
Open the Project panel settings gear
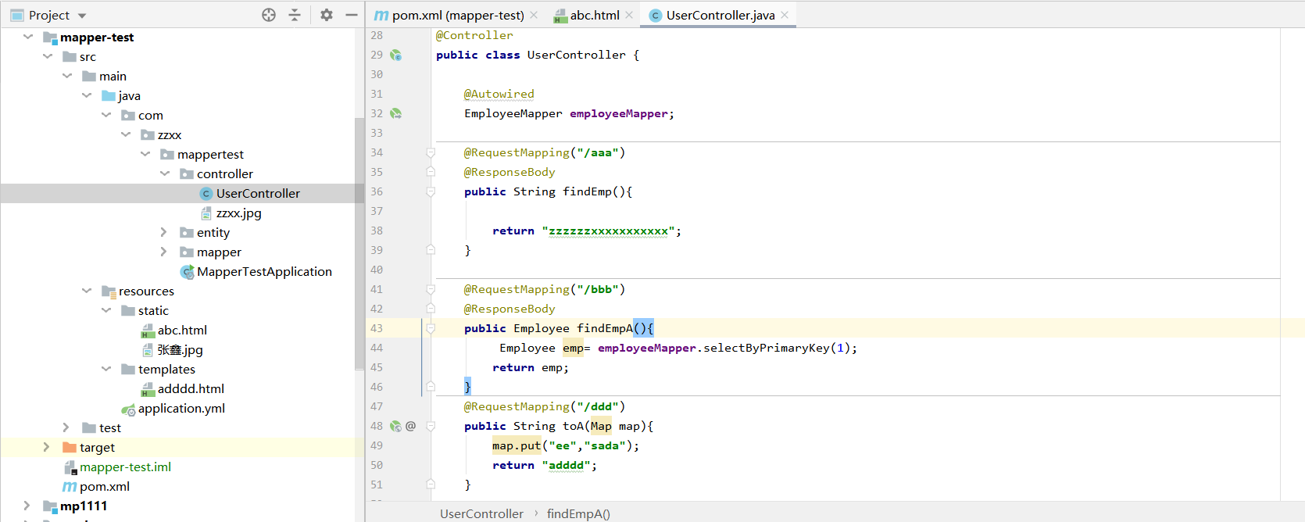(327, 15)
